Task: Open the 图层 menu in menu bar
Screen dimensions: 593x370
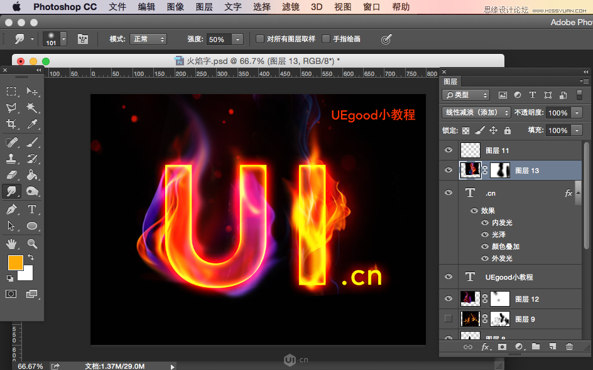Action: (x=204, y=7)
